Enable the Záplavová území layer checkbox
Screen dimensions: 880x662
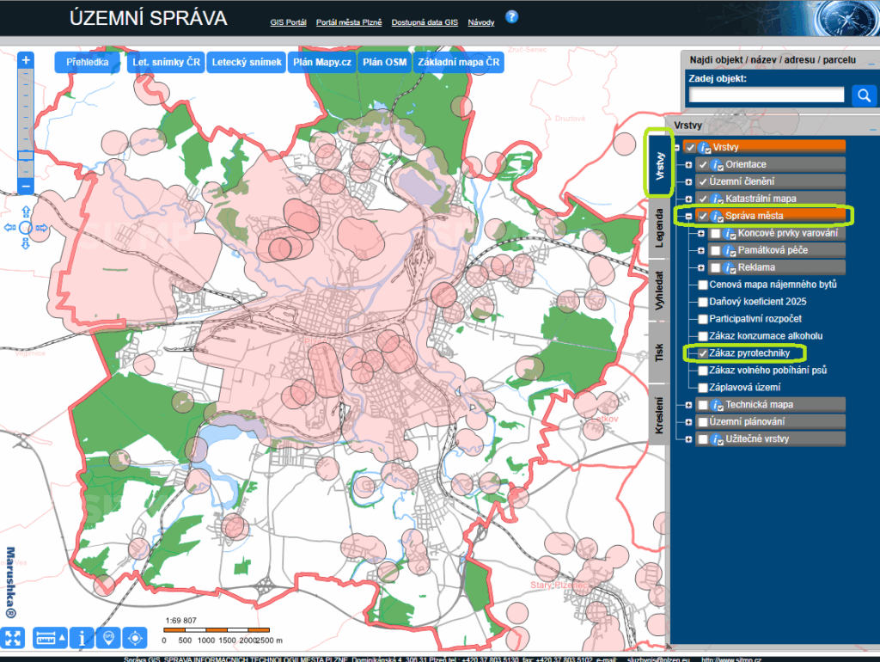click(703, 388)
